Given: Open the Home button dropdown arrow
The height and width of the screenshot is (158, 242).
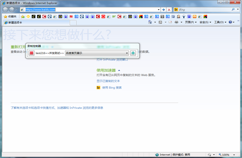Looking at the screenshot, I should click(155, 22).
